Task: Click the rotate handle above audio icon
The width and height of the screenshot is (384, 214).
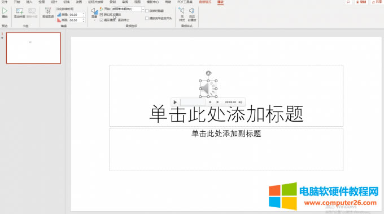Action: pyautogui.click(x=208, y=73)
